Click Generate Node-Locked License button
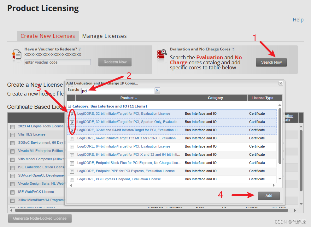 click(40, 218)
